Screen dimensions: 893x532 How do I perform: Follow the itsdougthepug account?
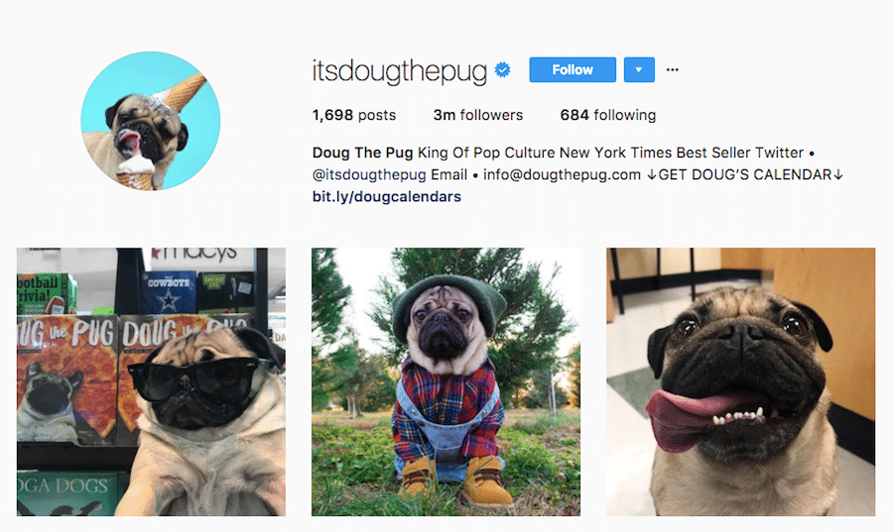(x=573, y=70)
